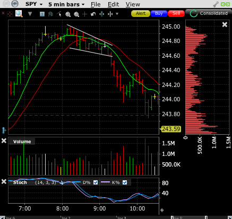
Task: Open the 5 min bars interval dropdown
Action: click(x=66, y=4)
